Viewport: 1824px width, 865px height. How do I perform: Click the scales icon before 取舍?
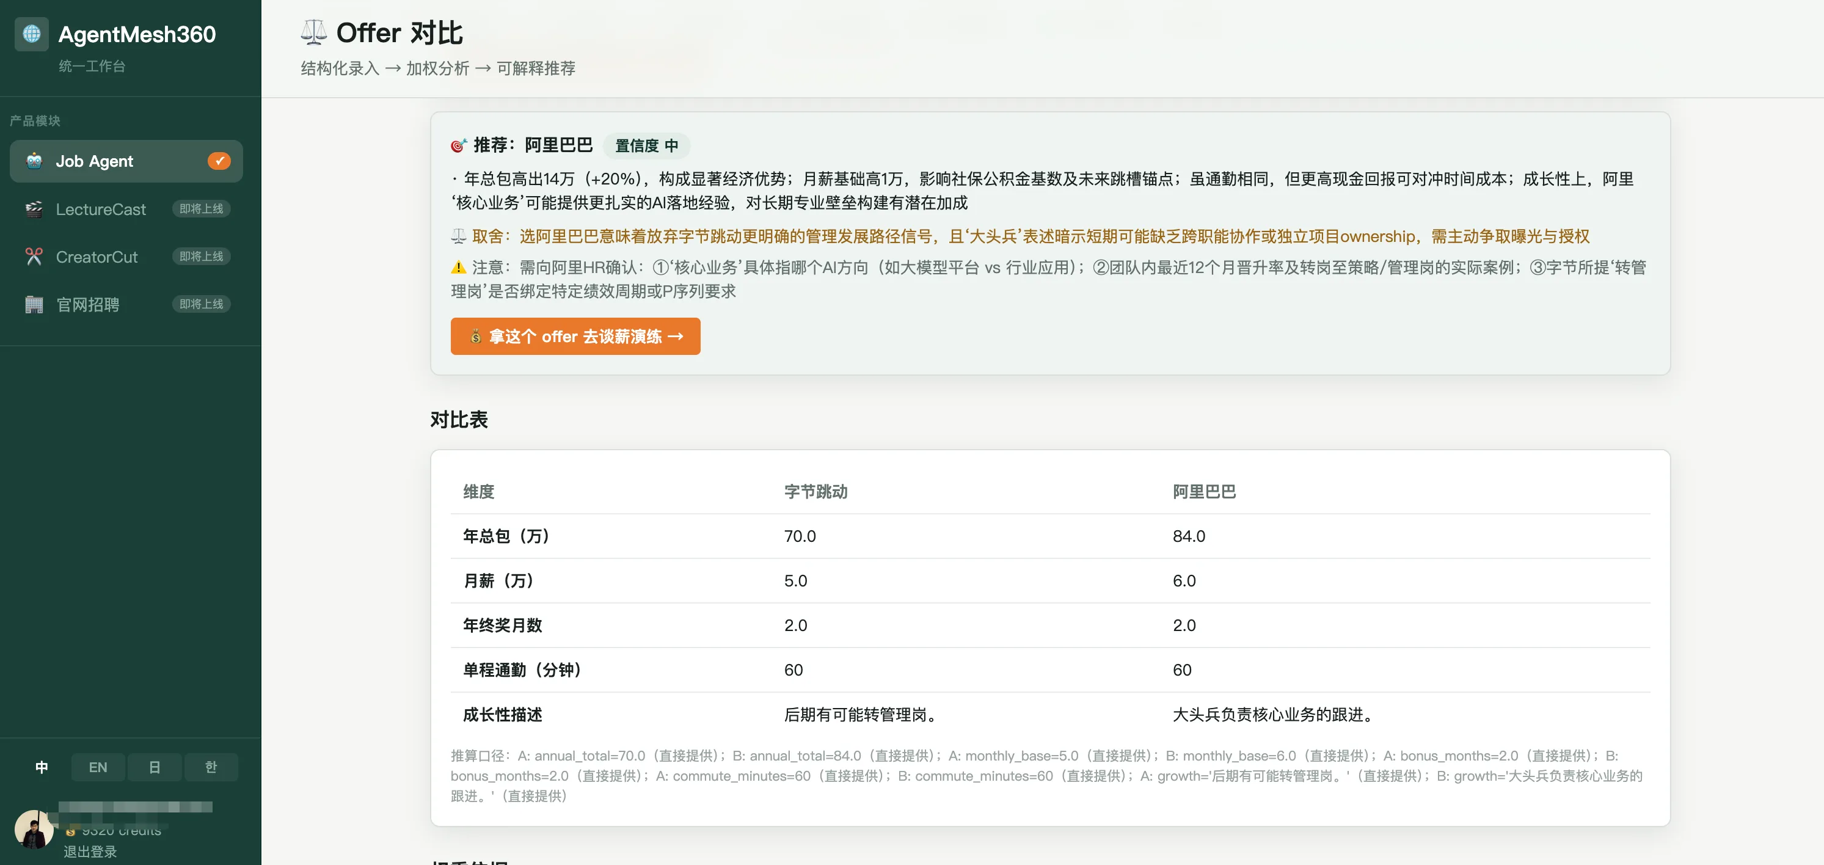point(459,236)
